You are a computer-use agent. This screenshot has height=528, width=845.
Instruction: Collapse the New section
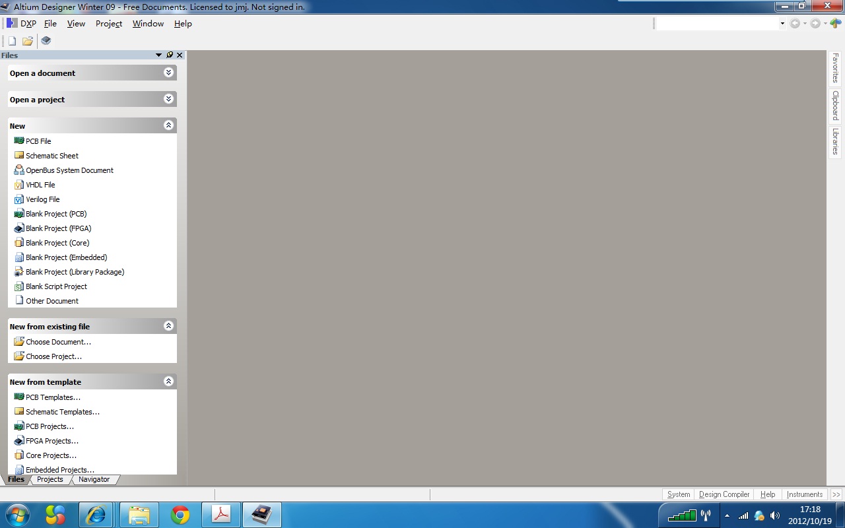pos(168,125)
